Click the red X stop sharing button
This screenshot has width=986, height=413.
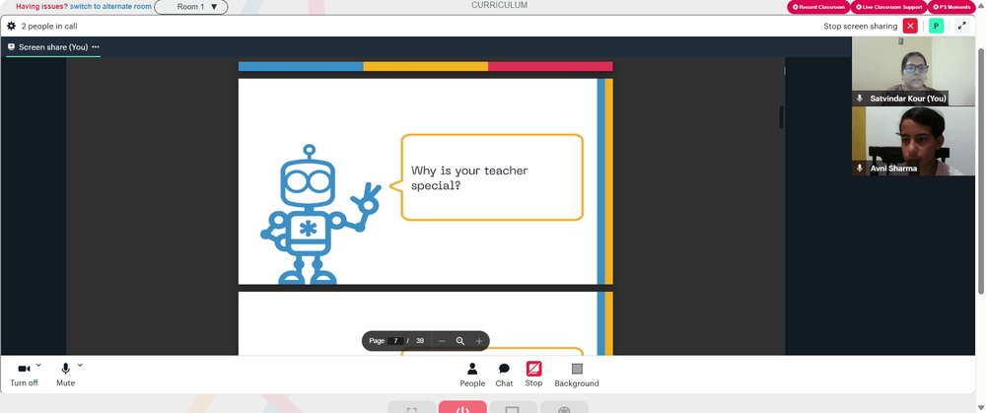click(x=910, y=26)
